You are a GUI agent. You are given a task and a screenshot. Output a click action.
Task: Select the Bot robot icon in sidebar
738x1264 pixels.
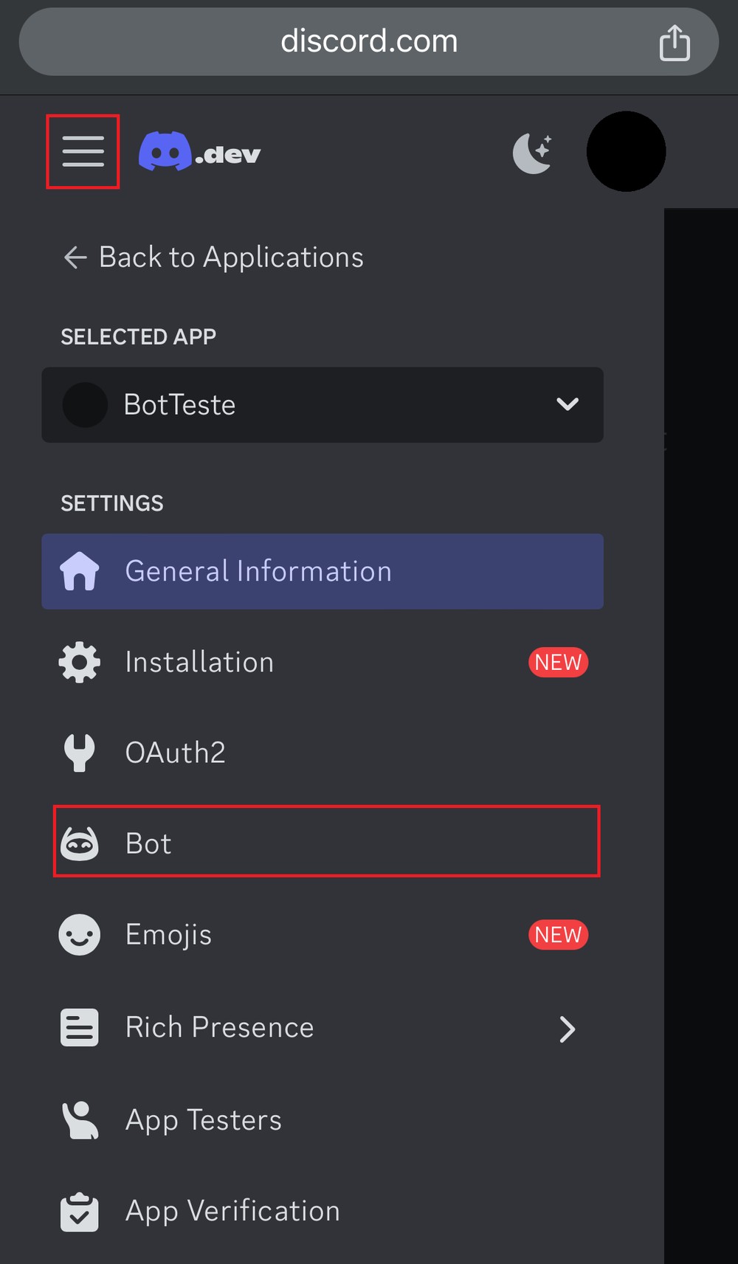pyautogui.click(x=80, y=843)
